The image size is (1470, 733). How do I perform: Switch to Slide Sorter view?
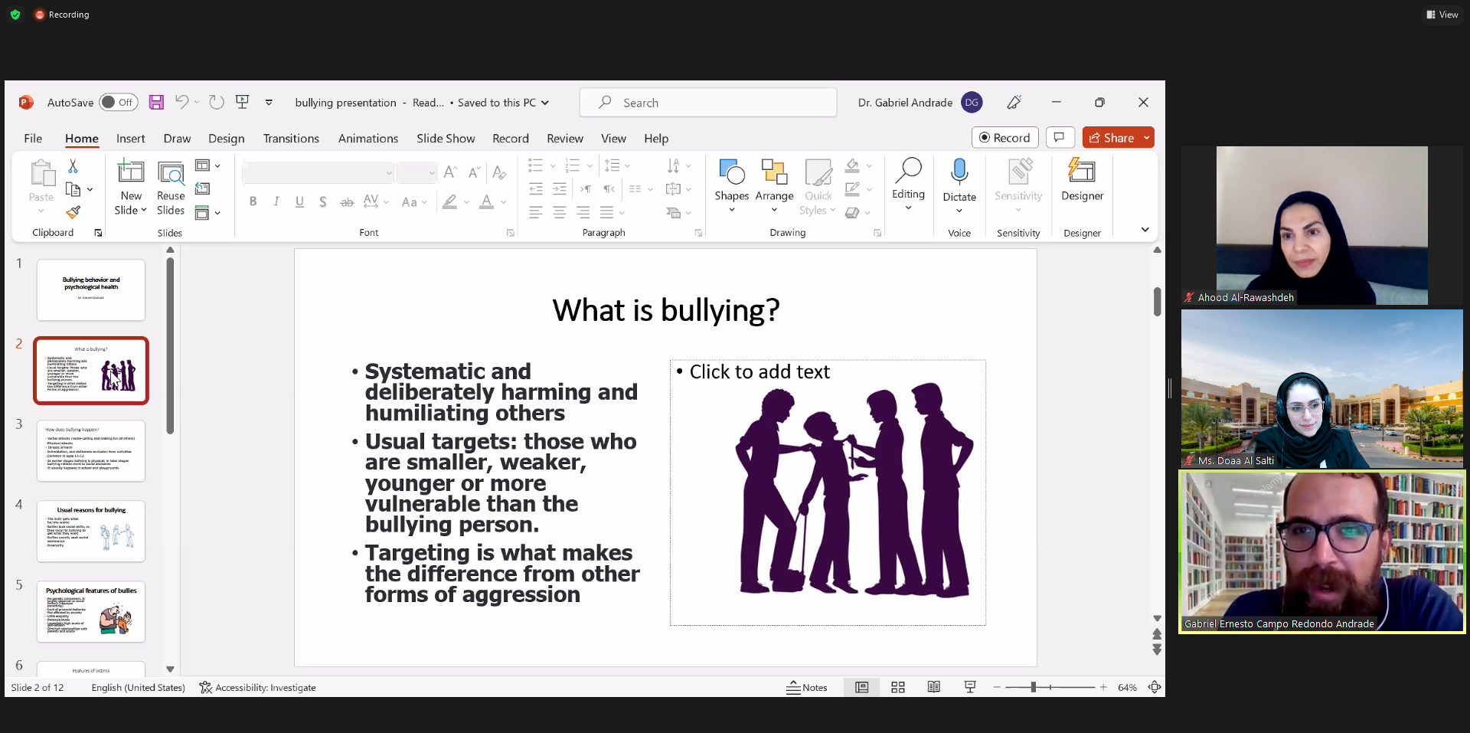[898, 688]
